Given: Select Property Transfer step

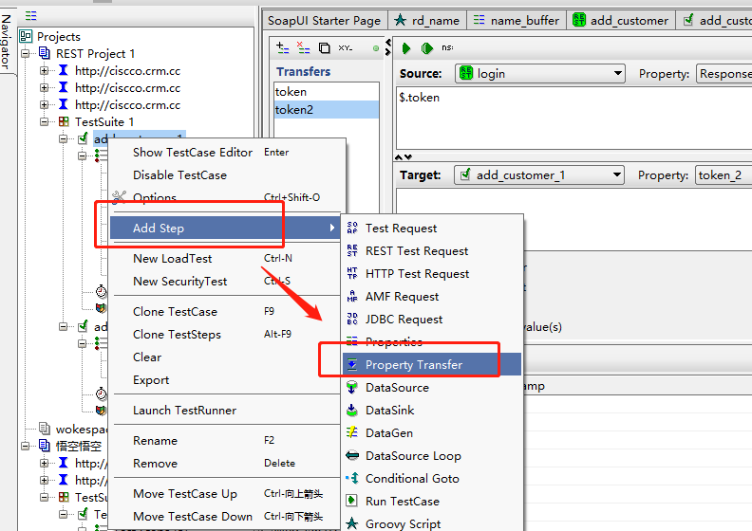Looking at the screenshot, I should pyautogui.click(x=432, y=364).
